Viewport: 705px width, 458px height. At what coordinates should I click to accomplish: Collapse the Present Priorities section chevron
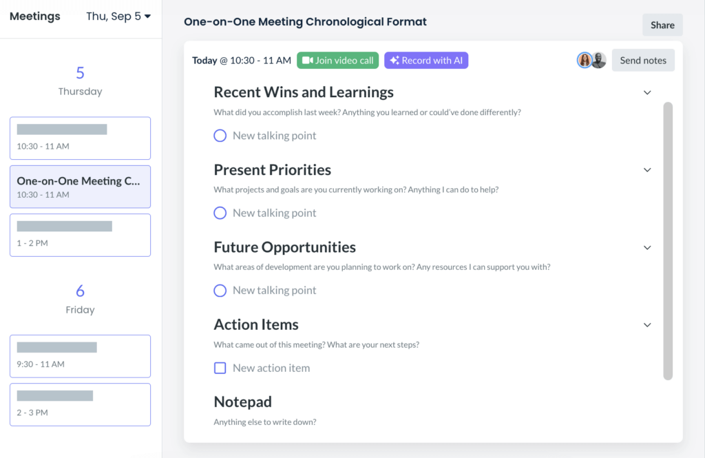pyautogui.click(x=647, y=170)
